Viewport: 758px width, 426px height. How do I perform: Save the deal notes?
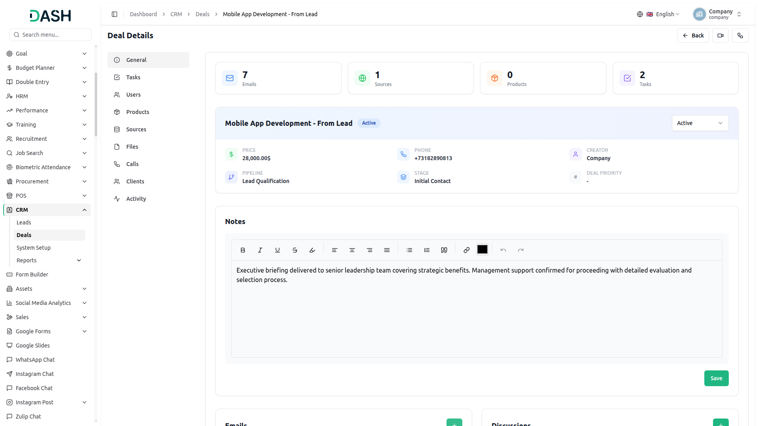coord(716,378)
